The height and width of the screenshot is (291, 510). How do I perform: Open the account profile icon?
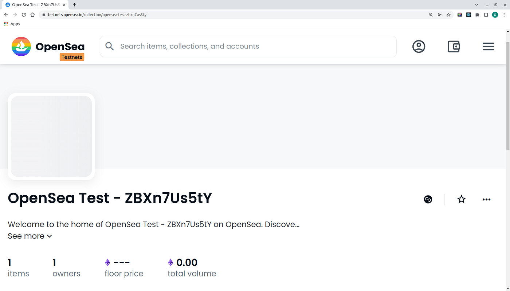[419, 46]
